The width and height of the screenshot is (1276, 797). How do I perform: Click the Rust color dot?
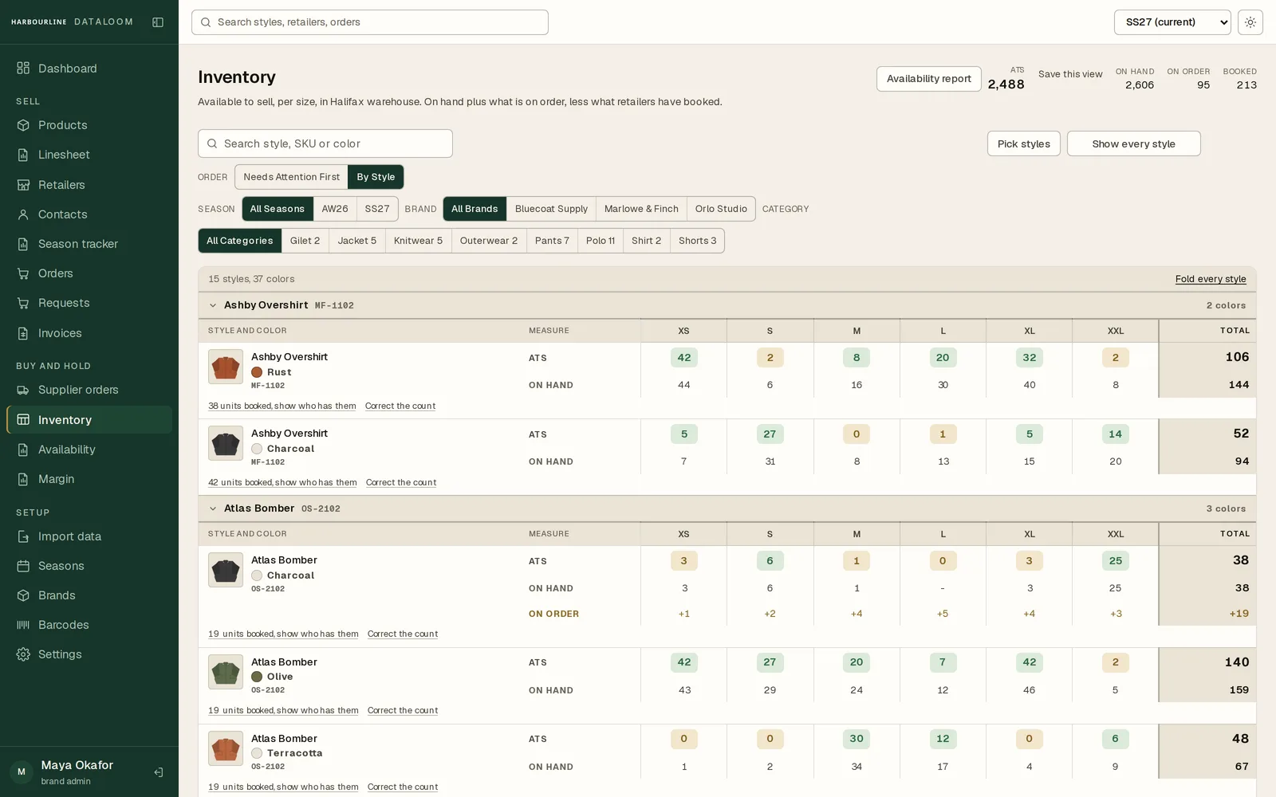coord(257,372)
